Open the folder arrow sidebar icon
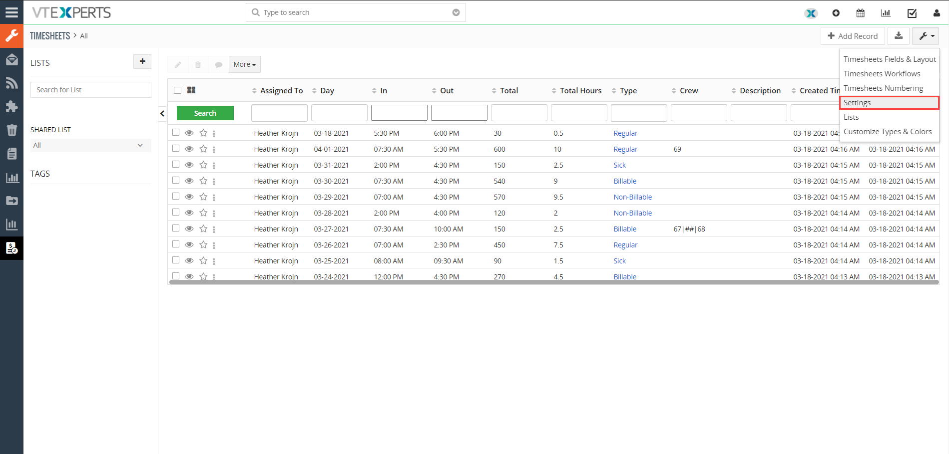The image size is (949, 454). pos(11,201)
